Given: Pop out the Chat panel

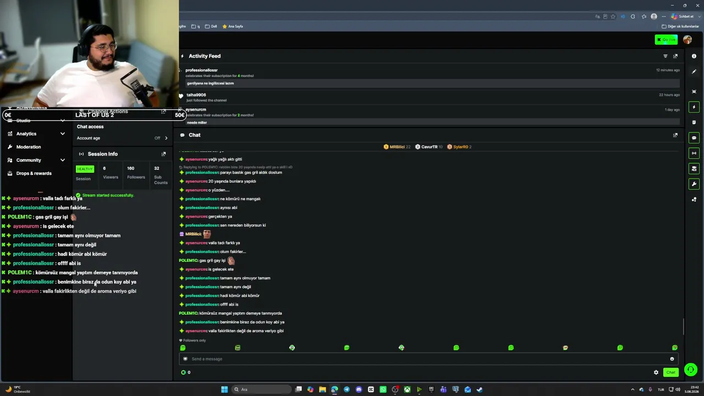Looking at the screenshot, I should [x=675, y=135].
